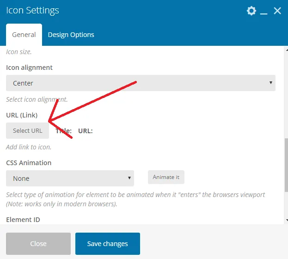Click the scrollbar down arrow

(287, 220)
